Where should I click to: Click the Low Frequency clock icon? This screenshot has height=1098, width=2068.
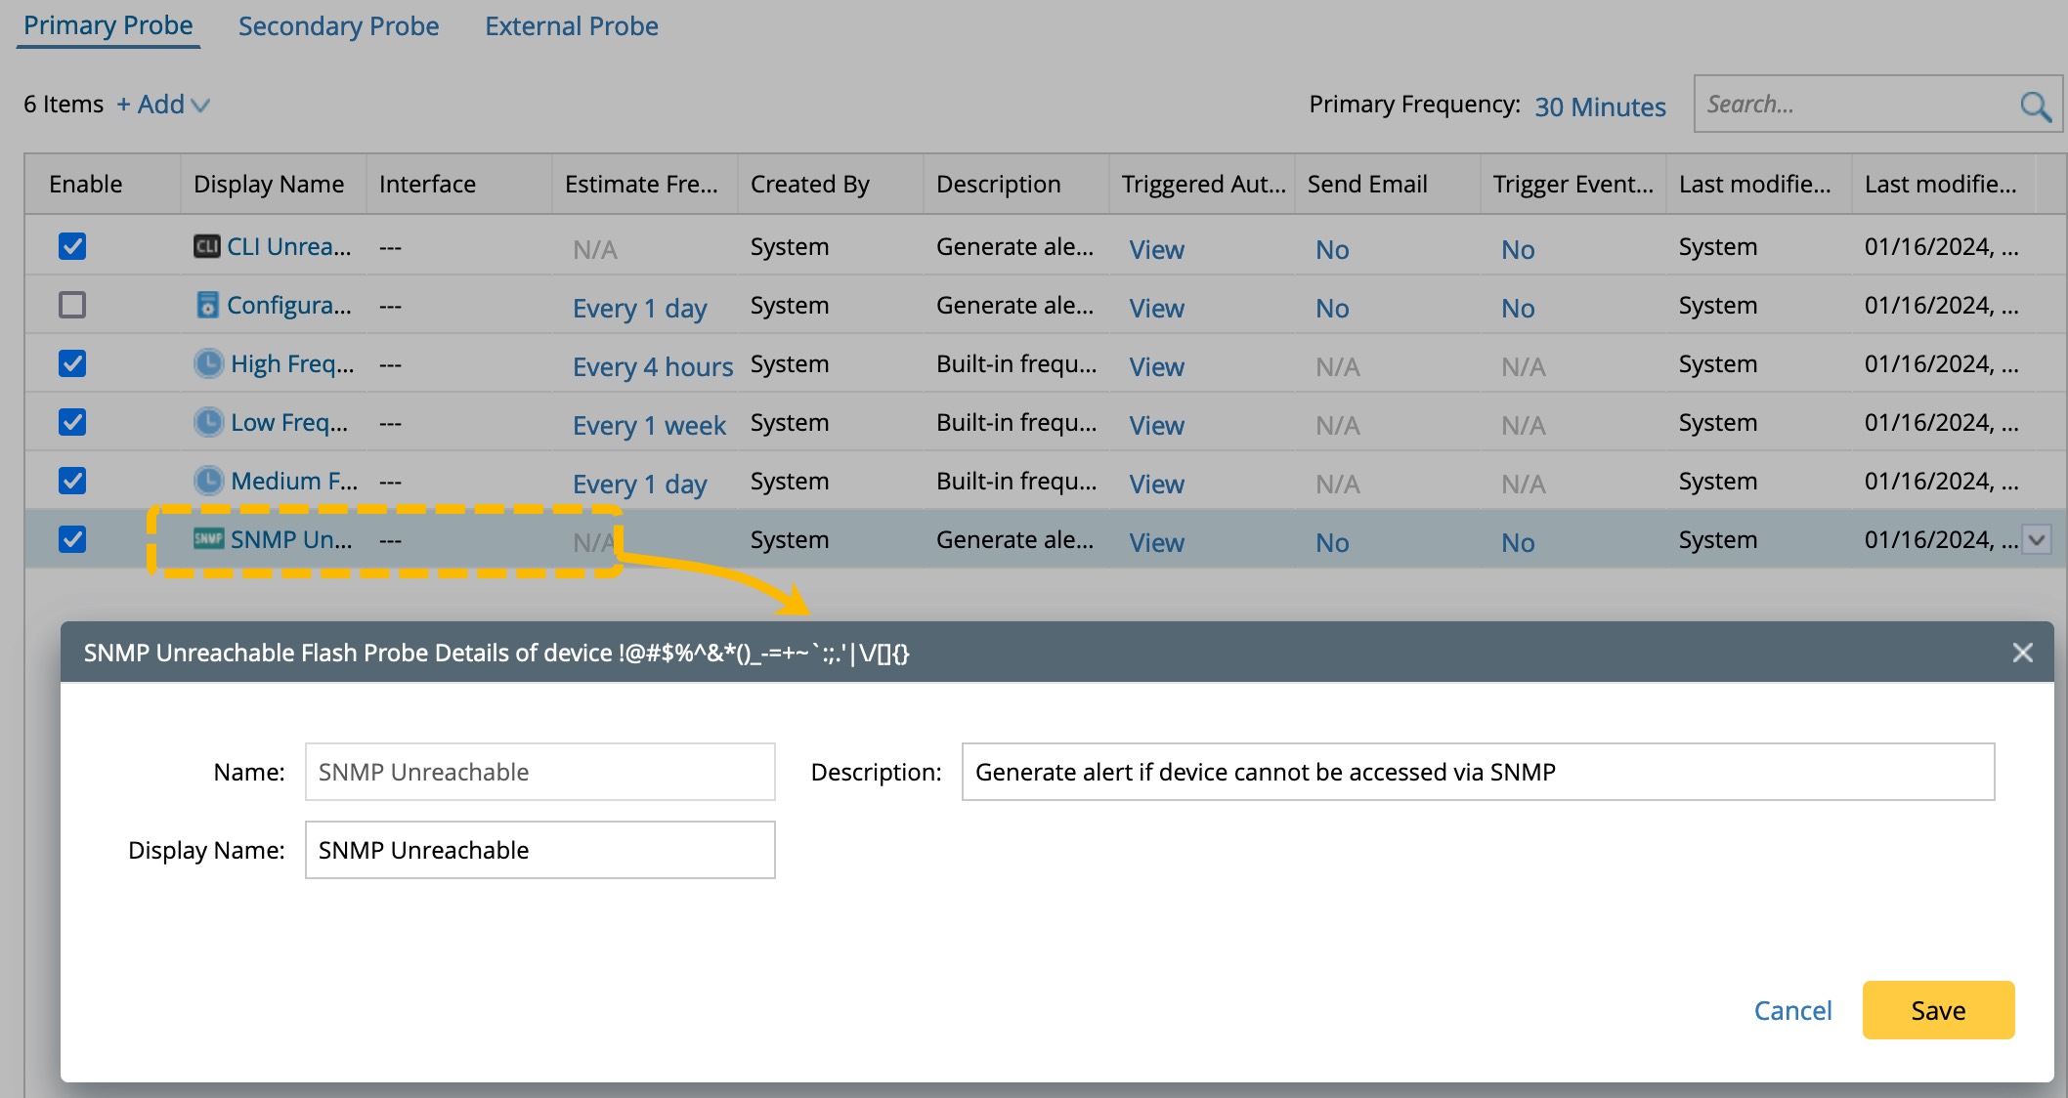(x=208, y=423)
